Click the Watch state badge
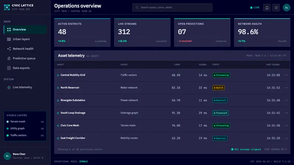Viewport: 294px width, 165px height. 218,88
